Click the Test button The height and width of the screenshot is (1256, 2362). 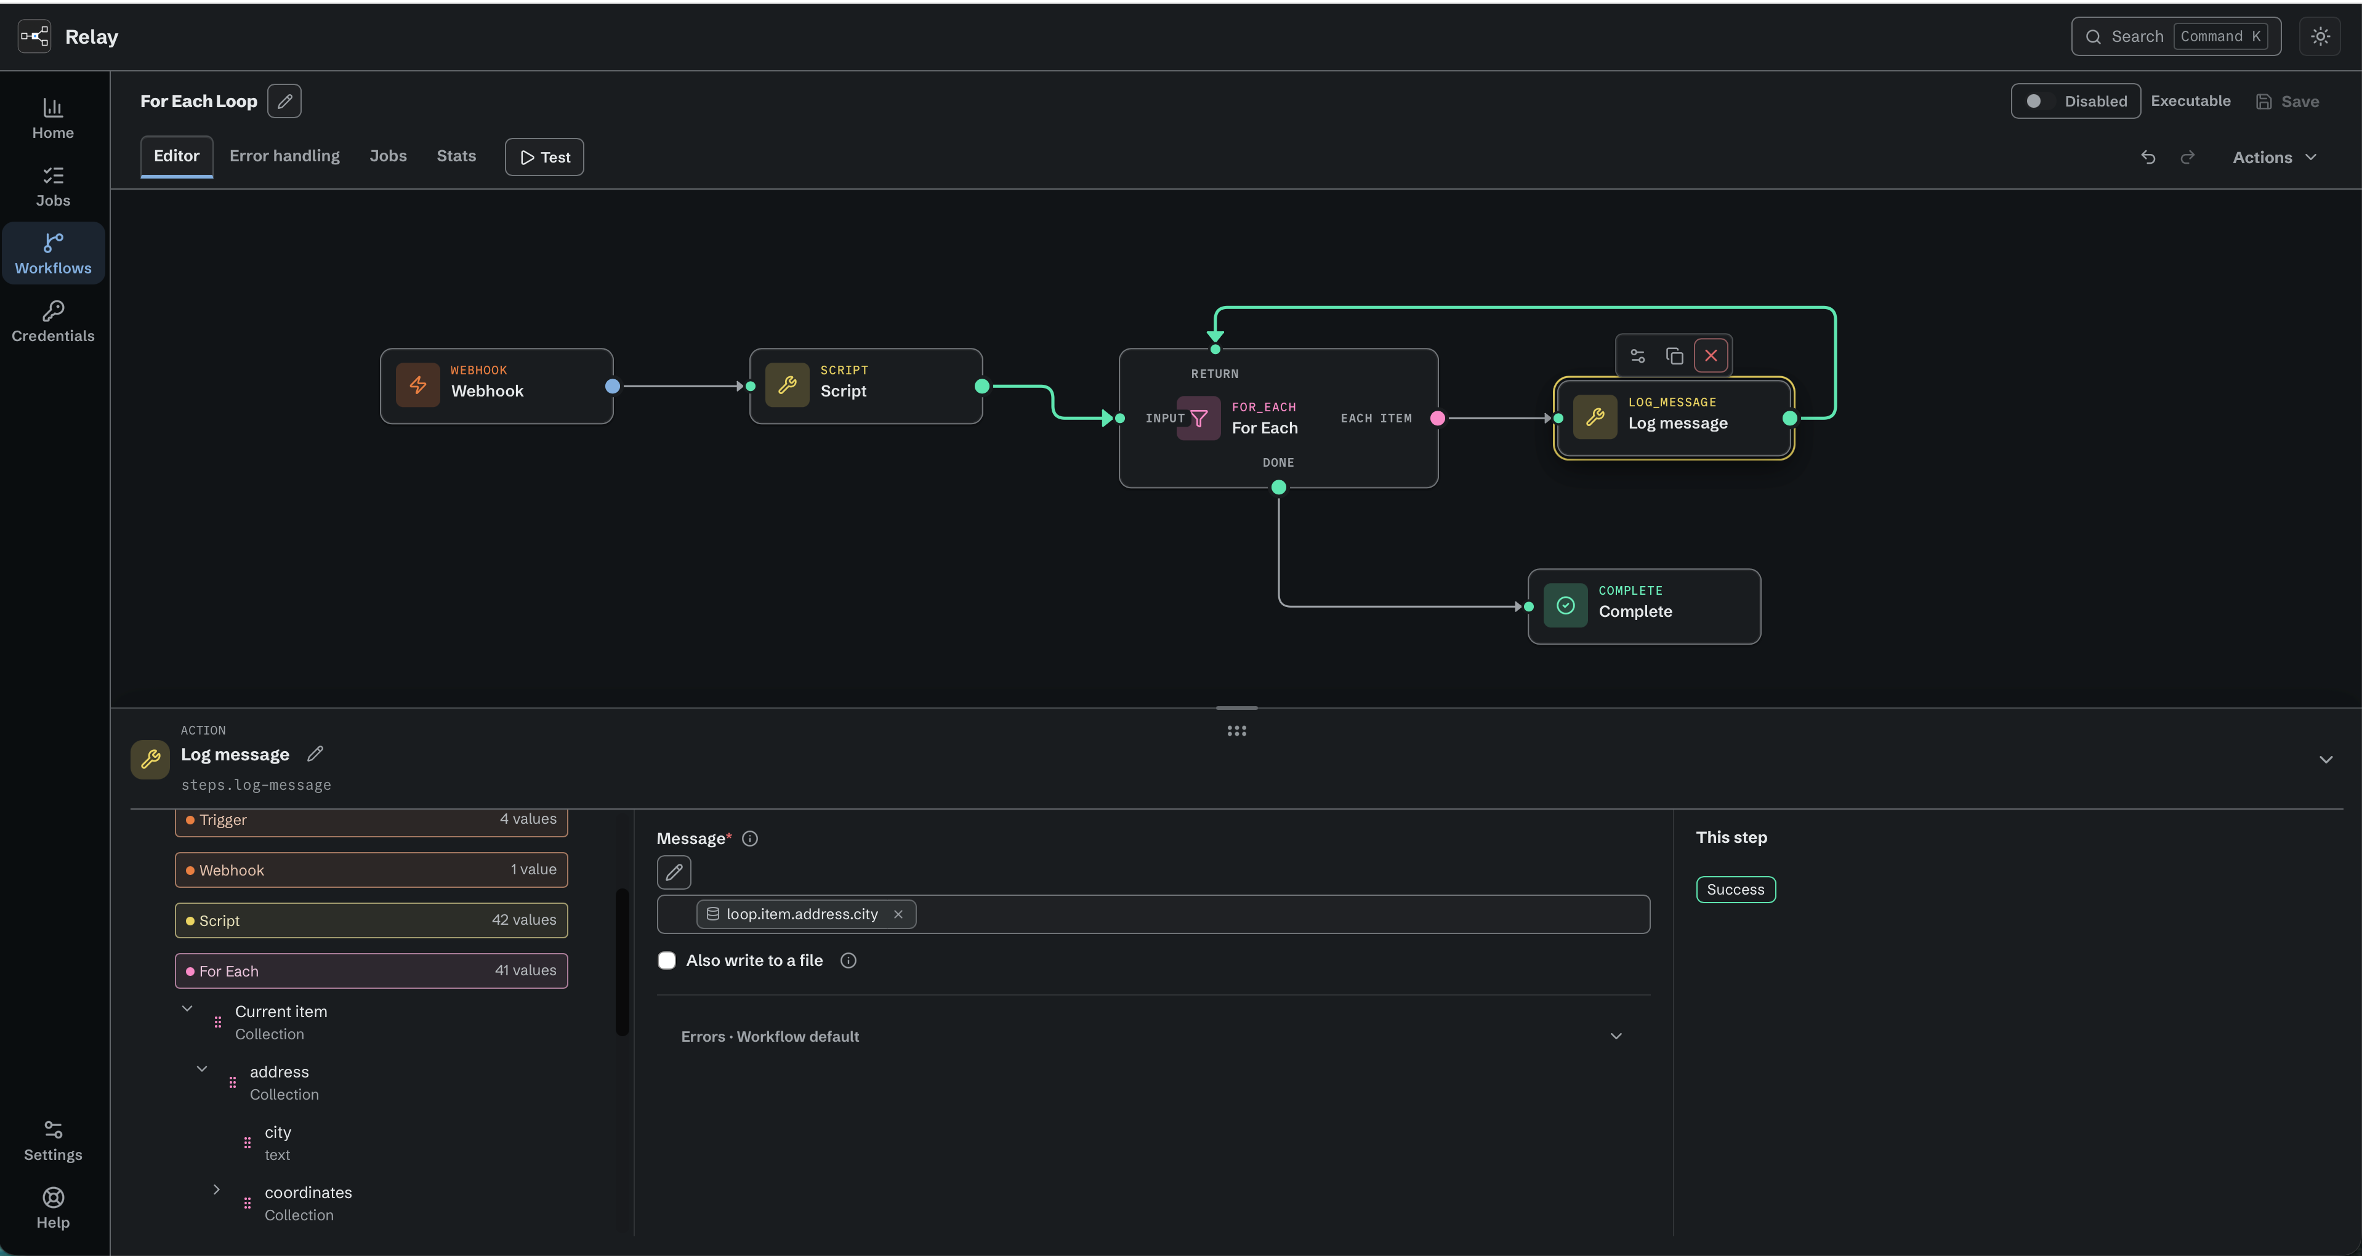pyautogui.click(x=545, y=157)
